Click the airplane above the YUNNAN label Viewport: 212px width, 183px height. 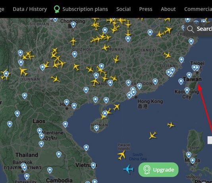[23, 71]
